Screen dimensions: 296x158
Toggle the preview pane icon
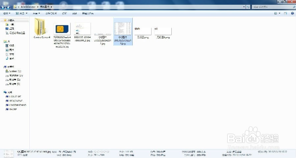click(x=285, y=13)
